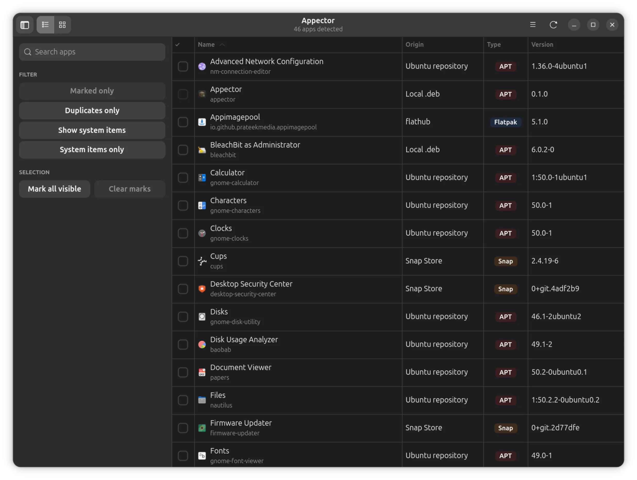The height and width of the screenshot is (480, 637).
Task: Click the Clocks app icon
Action: click(x=202, y=233)
